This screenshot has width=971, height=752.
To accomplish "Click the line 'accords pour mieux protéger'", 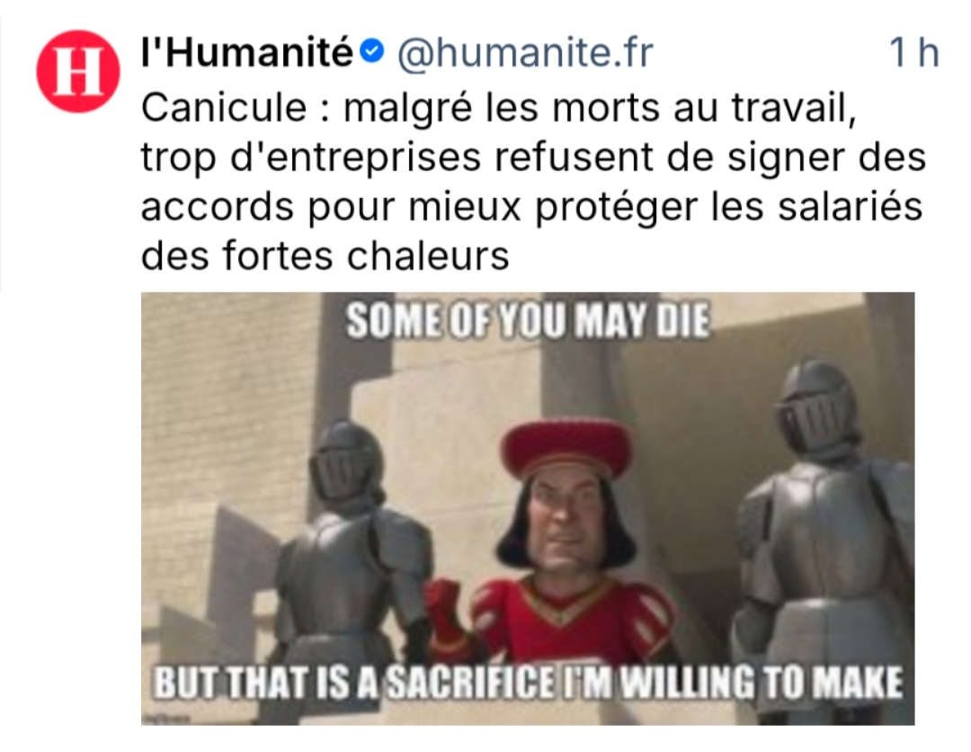I will click(x=532, y=207).
